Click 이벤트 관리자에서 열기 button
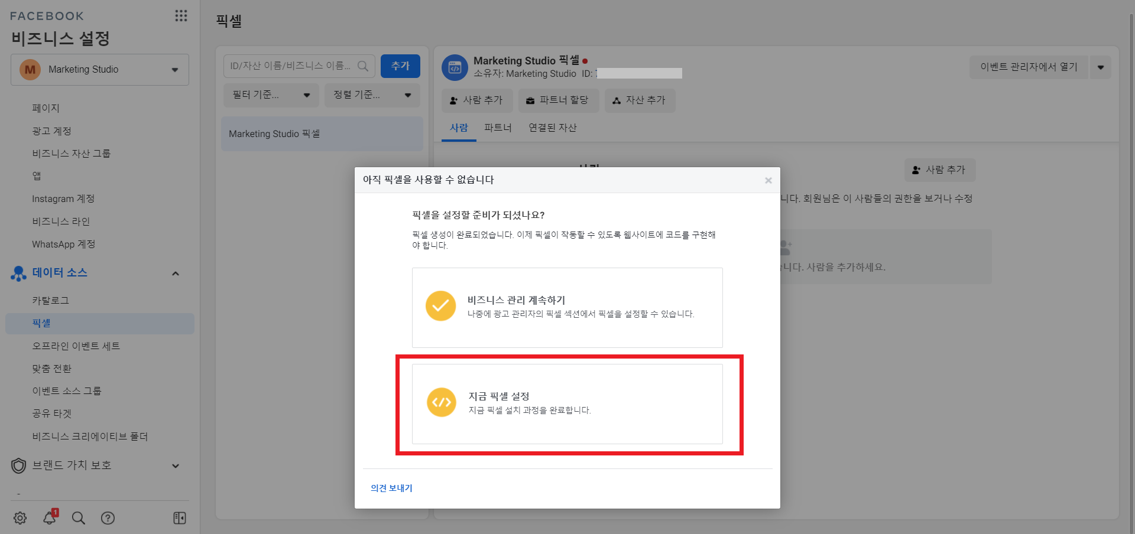Image resolution: width=1135 pixels, height=534 pixels. point(1029,67)
